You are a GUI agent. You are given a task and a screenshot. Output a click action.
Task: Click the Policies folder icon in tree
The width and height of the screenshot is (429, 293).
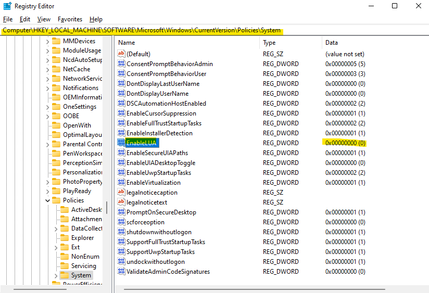tap(56, 200)
